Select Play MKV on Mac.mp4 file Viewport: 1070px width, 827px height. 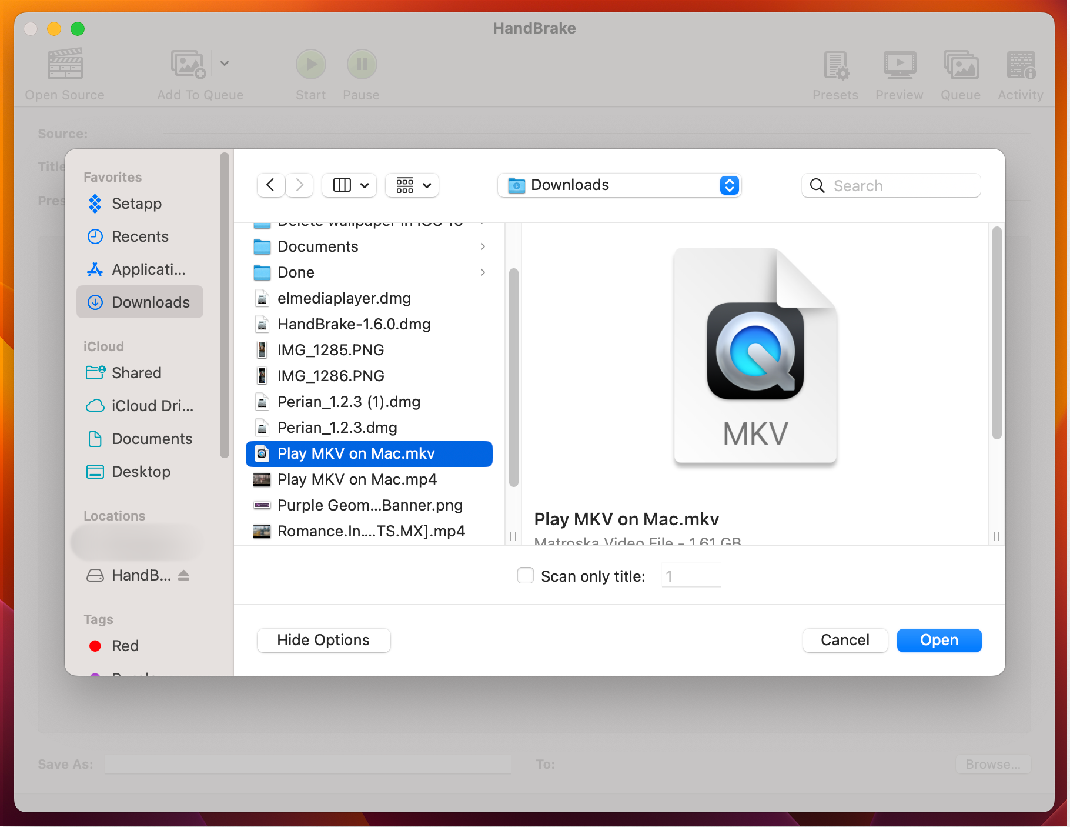[369, 479]
